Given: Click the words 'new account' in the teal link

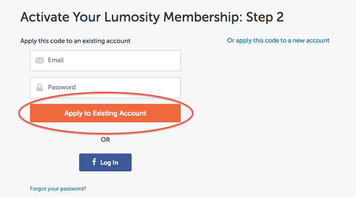Looking at the screenshot, I should pyautogui.click(x=311, y=40).
